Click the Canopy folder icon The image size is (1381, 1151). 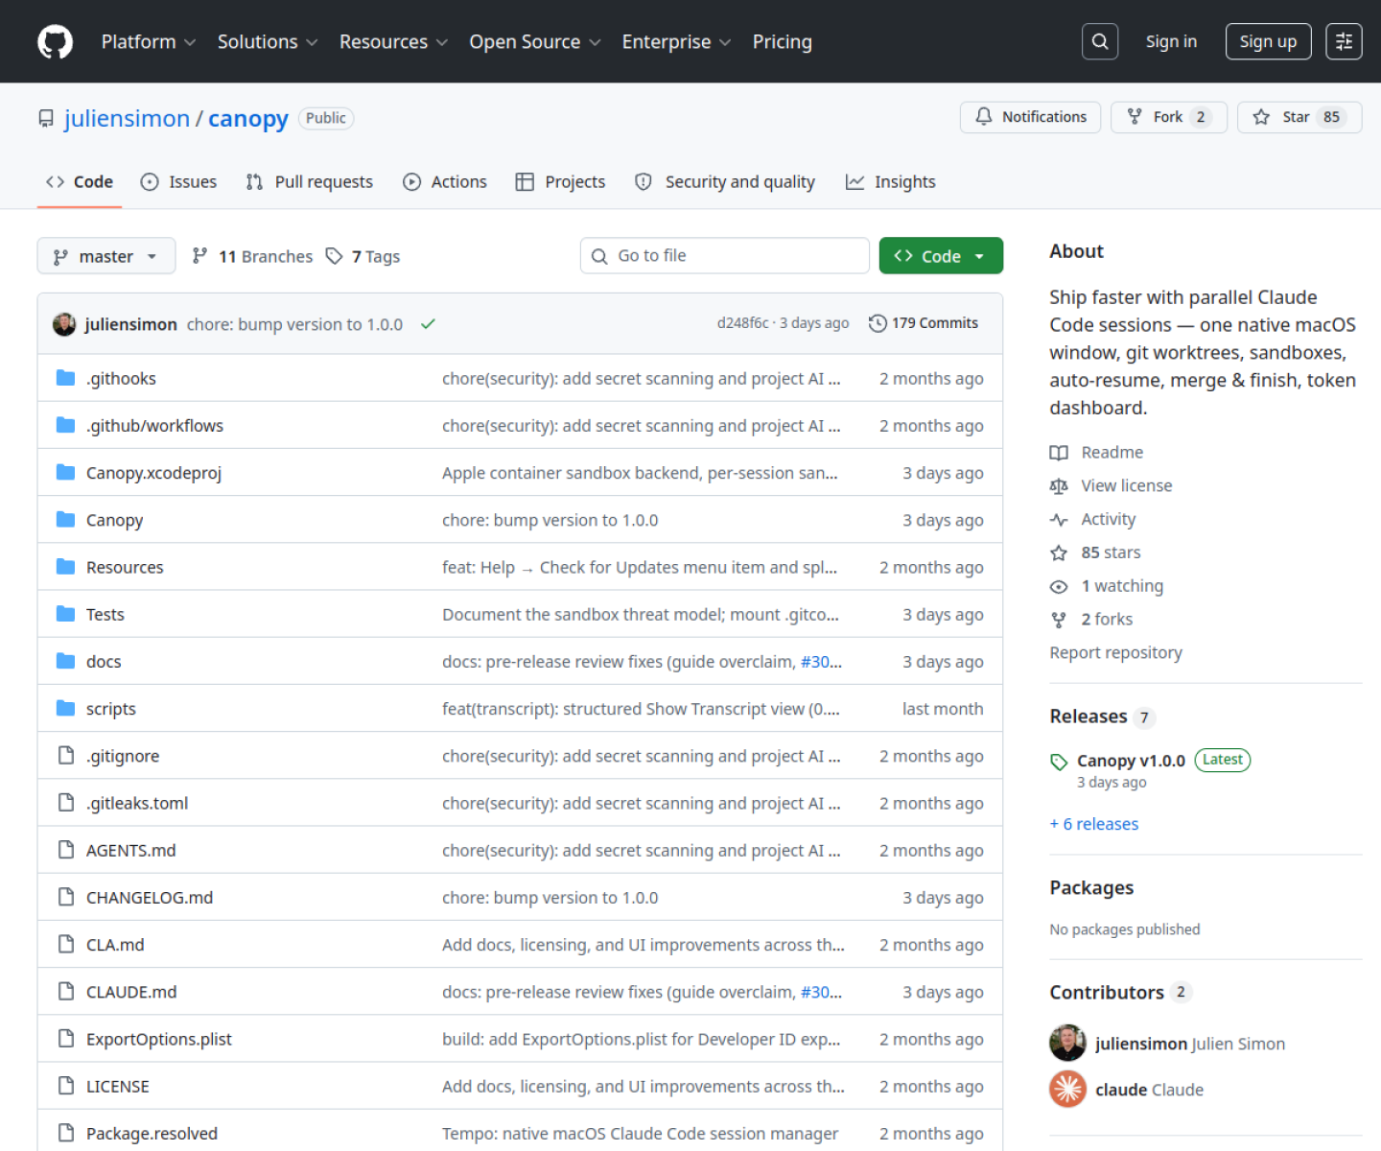click(65, 520)
